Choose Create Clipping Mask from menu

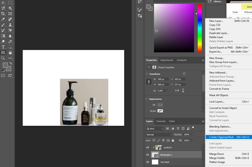(x=221, y=137)
